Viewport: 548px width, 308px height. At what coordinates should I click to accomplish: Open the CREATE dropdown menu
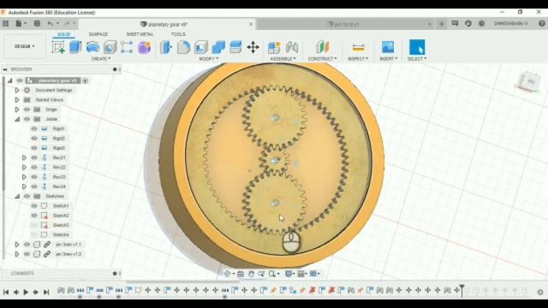tap(101, 59)
